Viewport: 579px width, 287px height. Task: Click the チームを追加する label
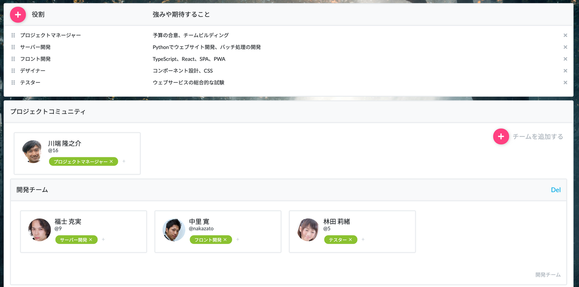(x=538, y=137)
